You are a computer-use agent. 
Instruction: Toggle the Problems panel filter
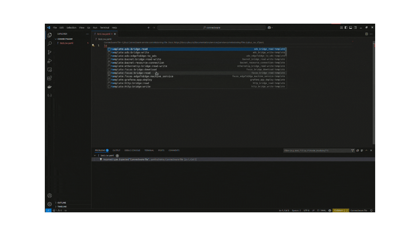pyautogui.click(x=353, y=150)
